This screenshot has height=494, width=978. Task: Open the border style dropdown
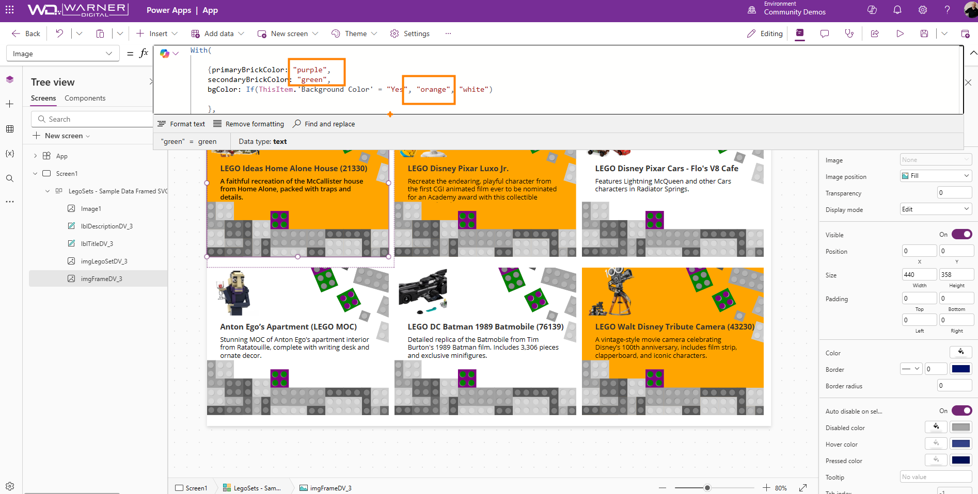click(911, 369)
